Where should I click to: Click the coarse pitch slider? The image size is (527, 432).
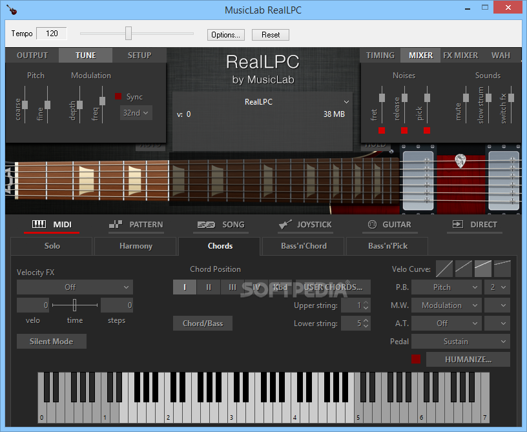coord(25,105)
